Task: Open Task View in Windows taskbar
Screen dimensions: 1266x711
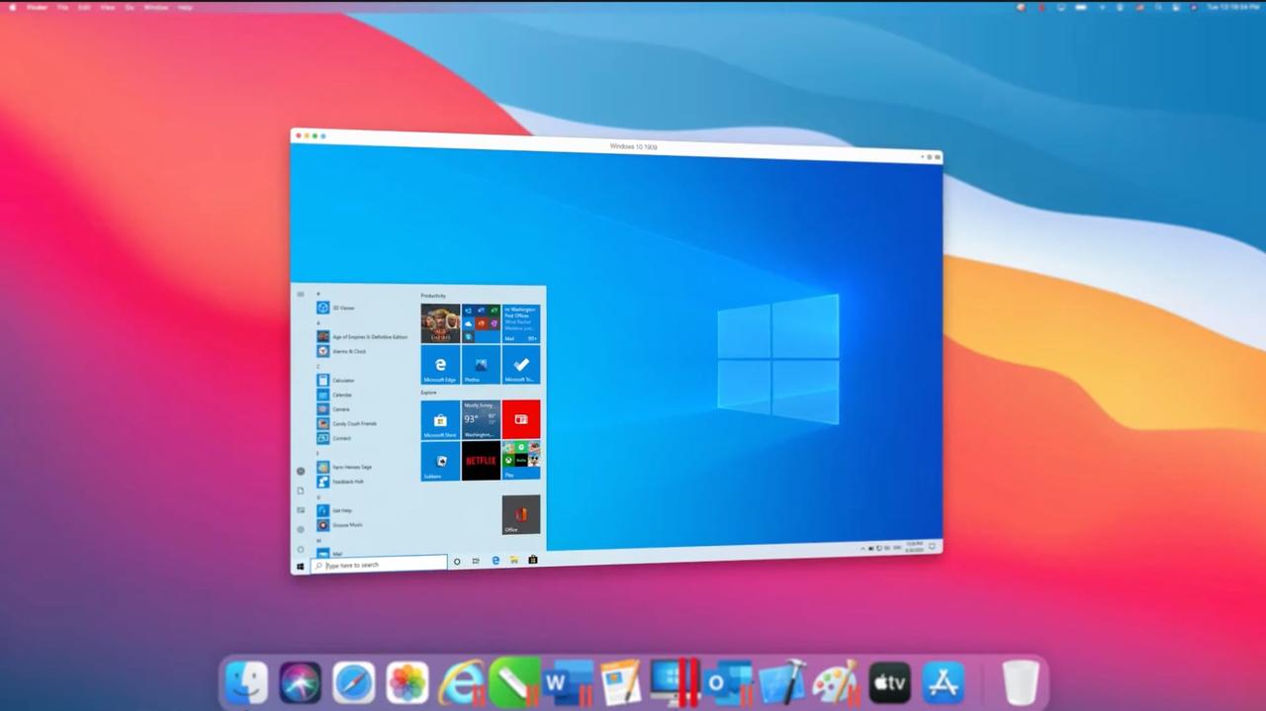Action: (476, 561)
